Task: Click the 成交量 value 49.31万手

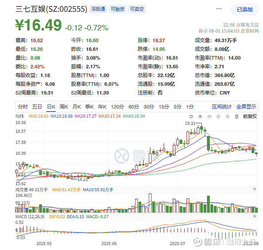Action: click(x=226, y=41)
